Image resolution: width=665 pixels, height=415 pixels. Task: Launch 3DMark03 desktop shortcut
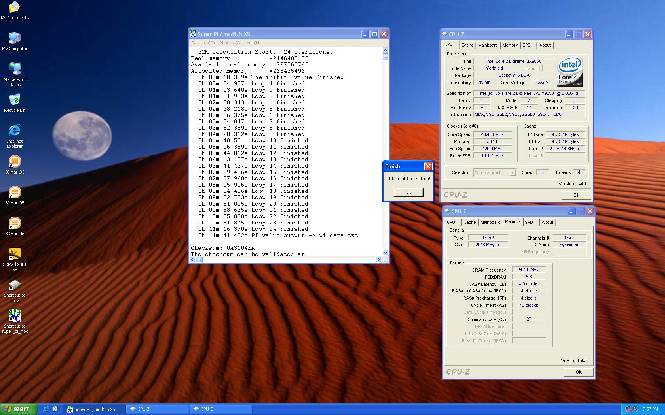pyautogui.click(x=15, y=165)
